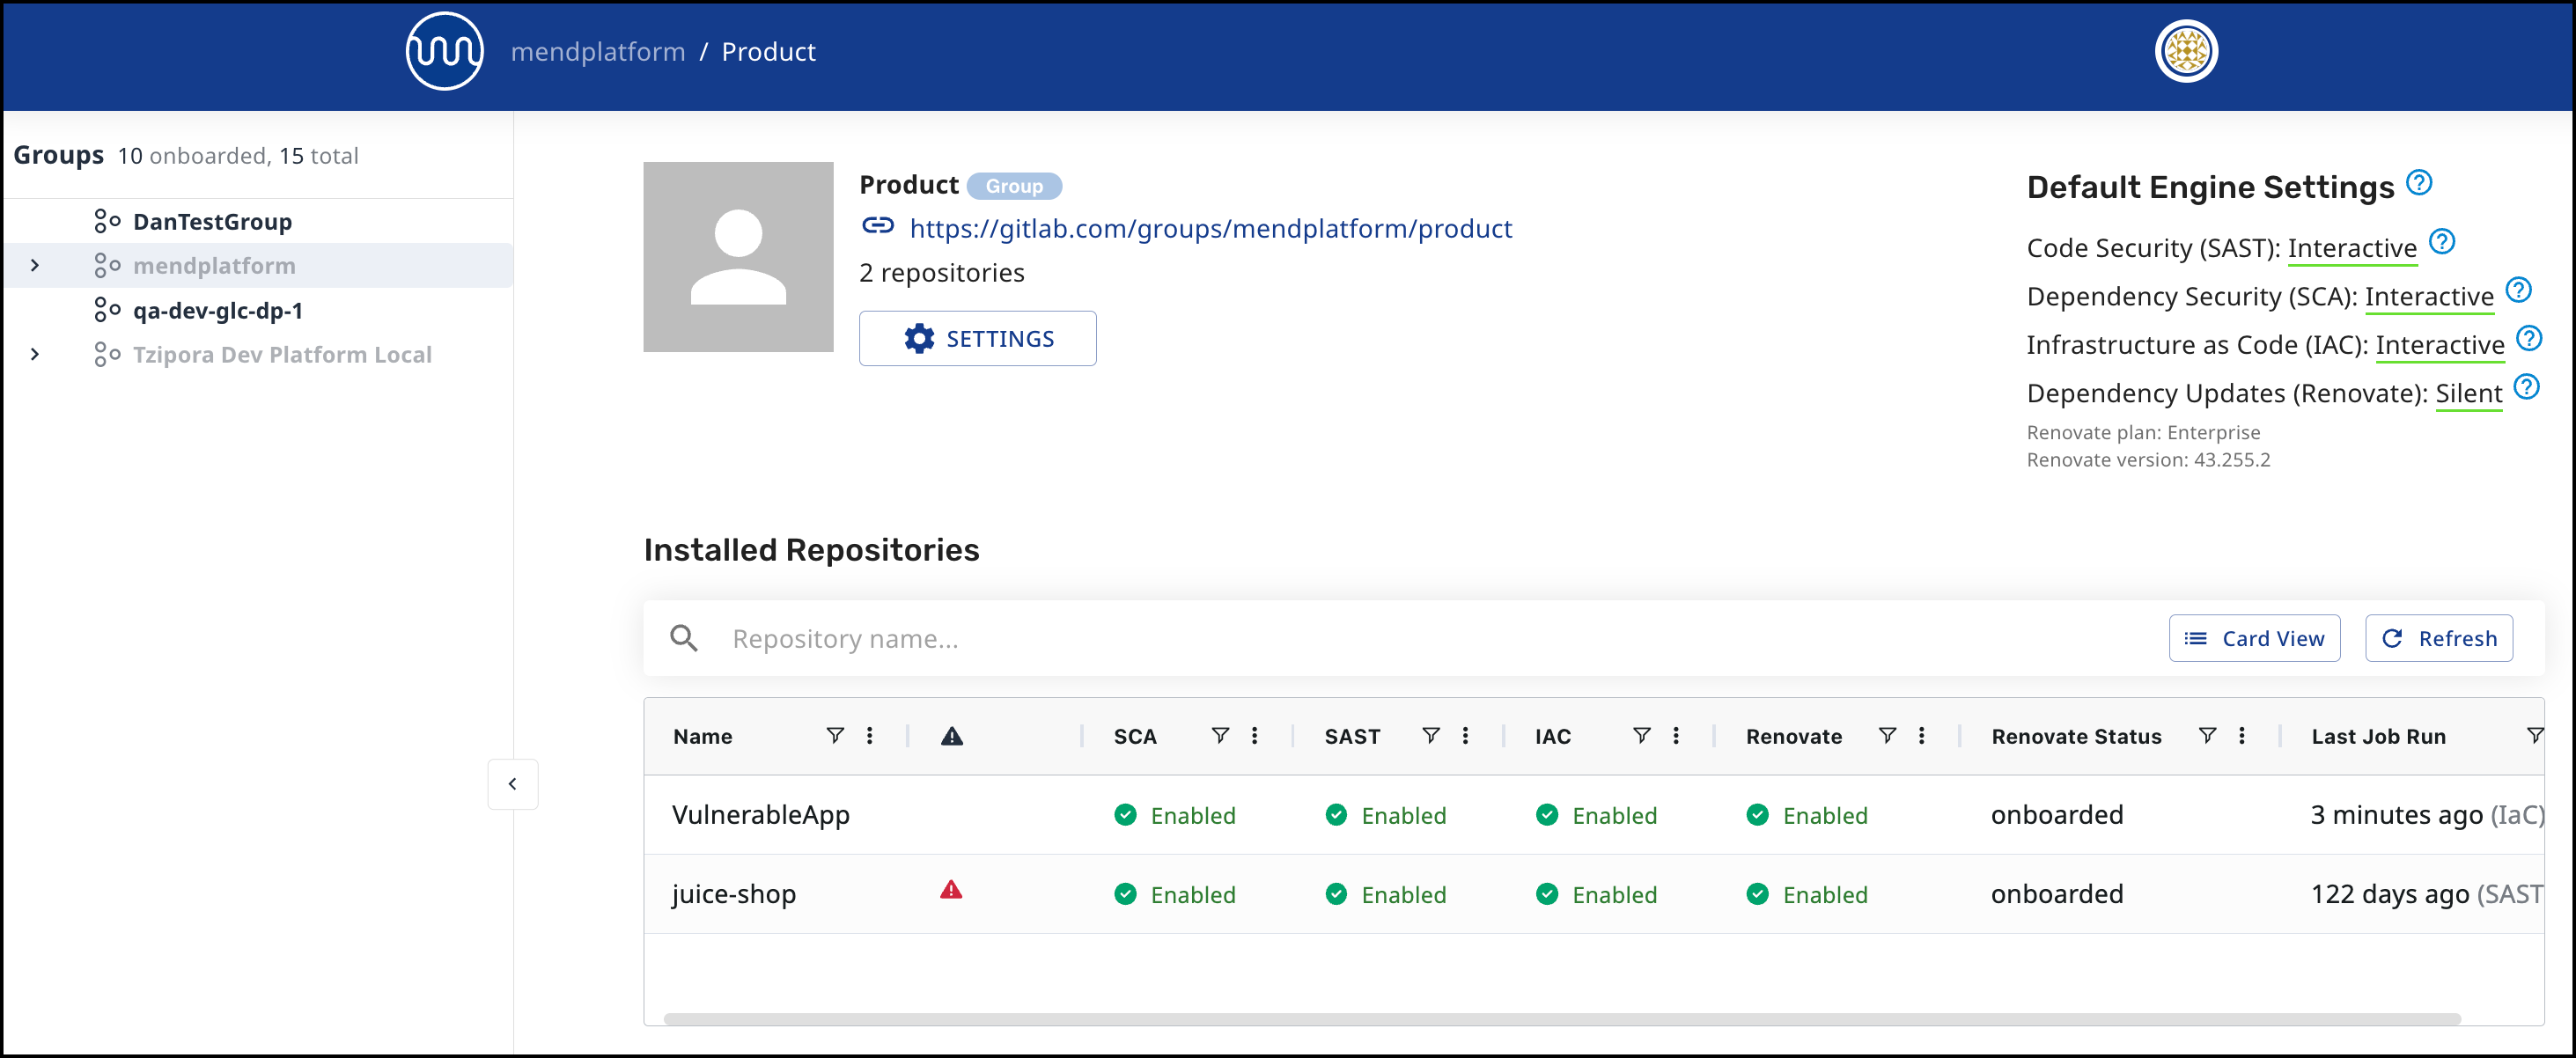
Task: Open the Name column options menu
Action: coord(870,736)
